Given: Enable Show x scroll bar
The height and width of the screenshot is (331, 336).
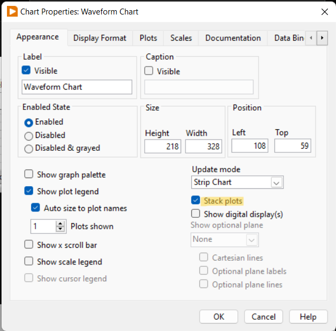Looking at the screenshot, I should (x=29, y=244).
